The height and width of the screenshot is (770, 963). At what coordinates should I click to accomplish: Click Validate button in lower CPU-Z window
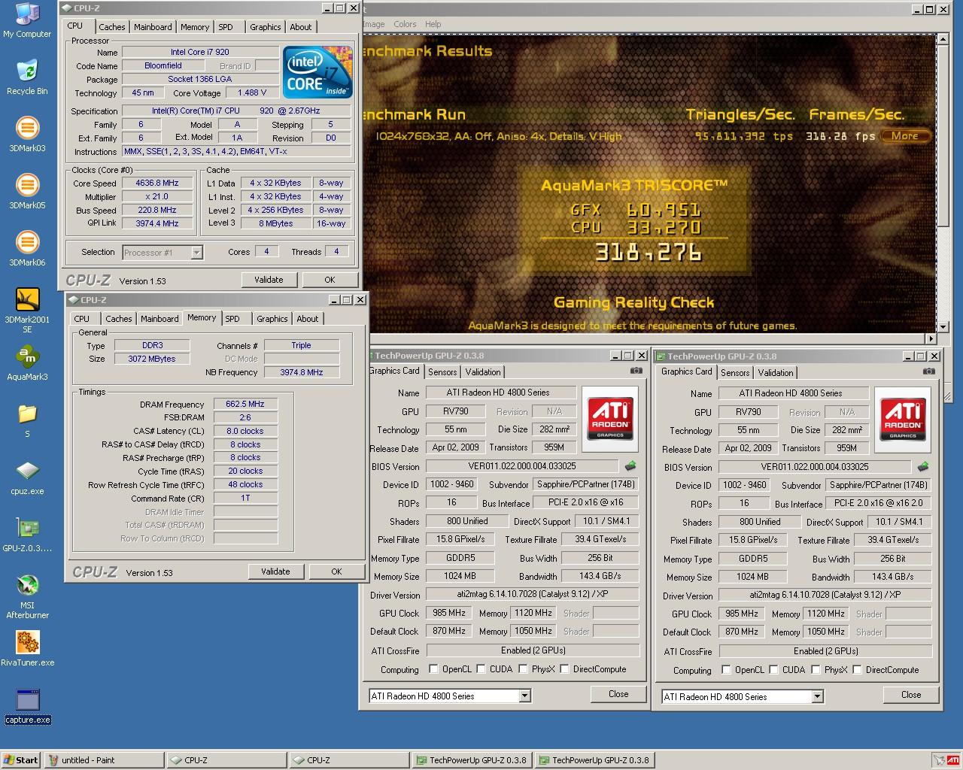pos(275,571)
